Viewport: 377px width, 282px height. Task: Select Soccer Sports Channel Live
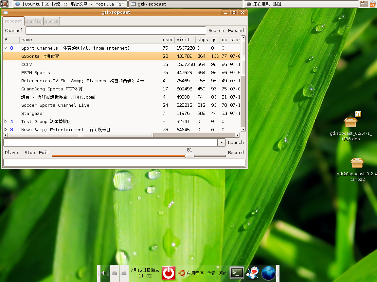(121, 105)
